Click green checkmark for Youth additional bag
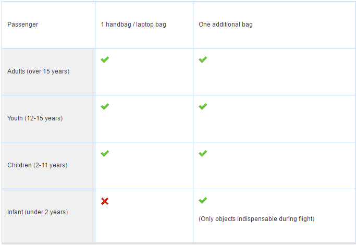Image resolution: width=356 pixels, height=245 pixels. (x=203, y=107)
